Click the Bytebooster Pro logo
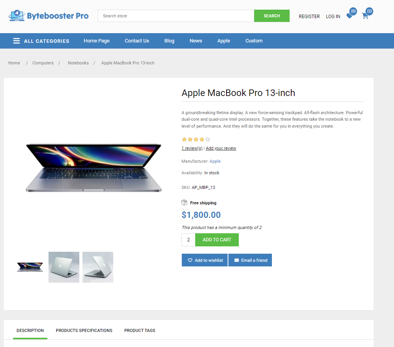Image resolution: width=394 pixels, height=347 pixels. point(49,15)
